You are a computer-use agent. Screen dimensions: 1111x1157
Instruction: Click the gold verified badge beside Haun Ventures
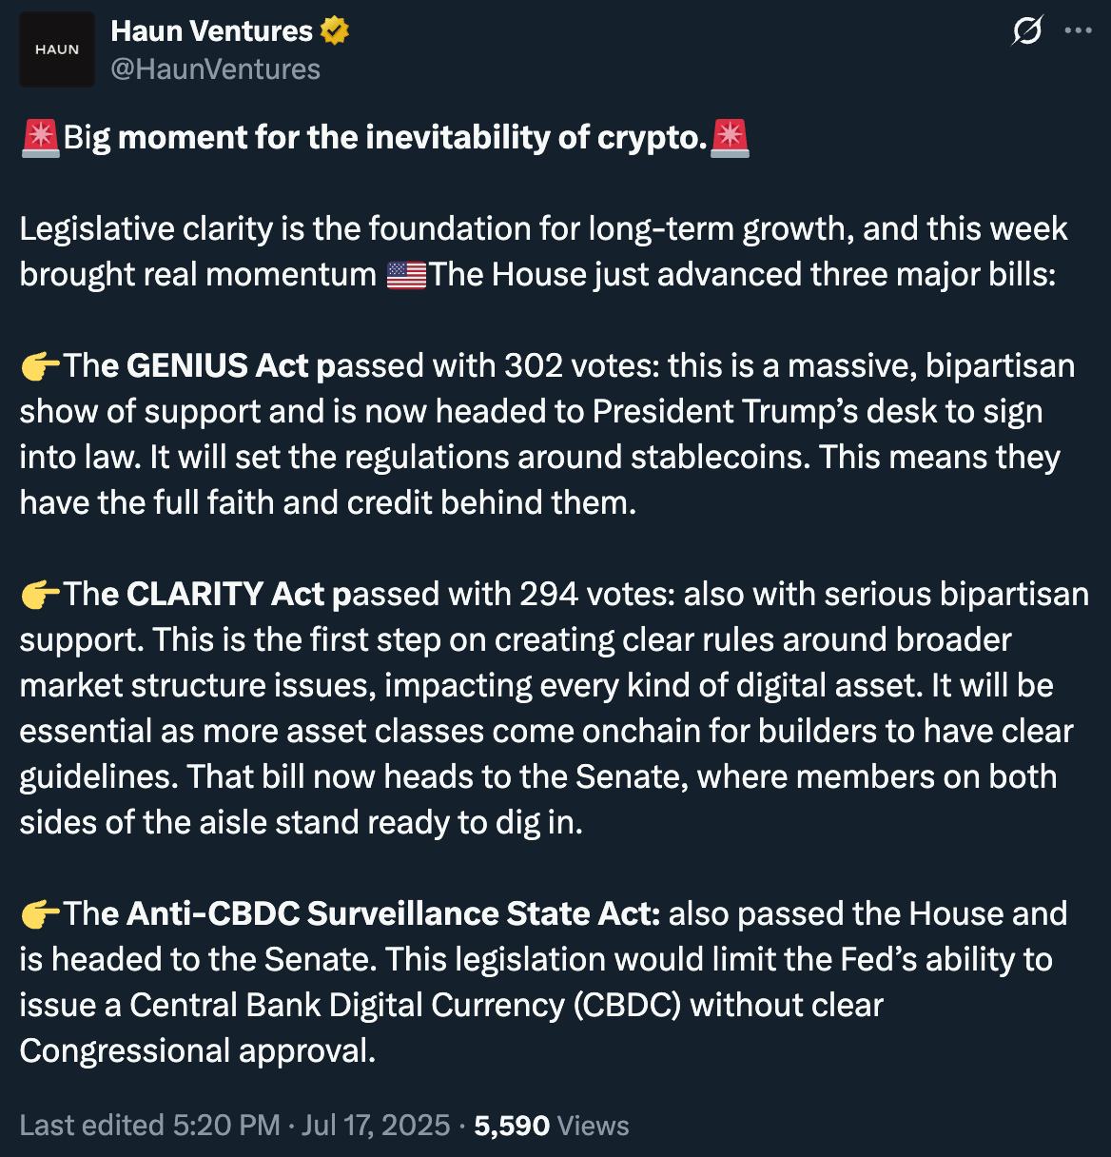click(334, 29)
